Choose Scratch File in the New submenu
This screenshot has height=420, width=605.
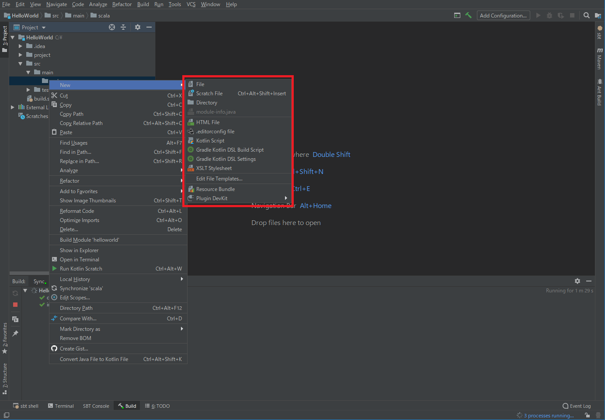238,94
